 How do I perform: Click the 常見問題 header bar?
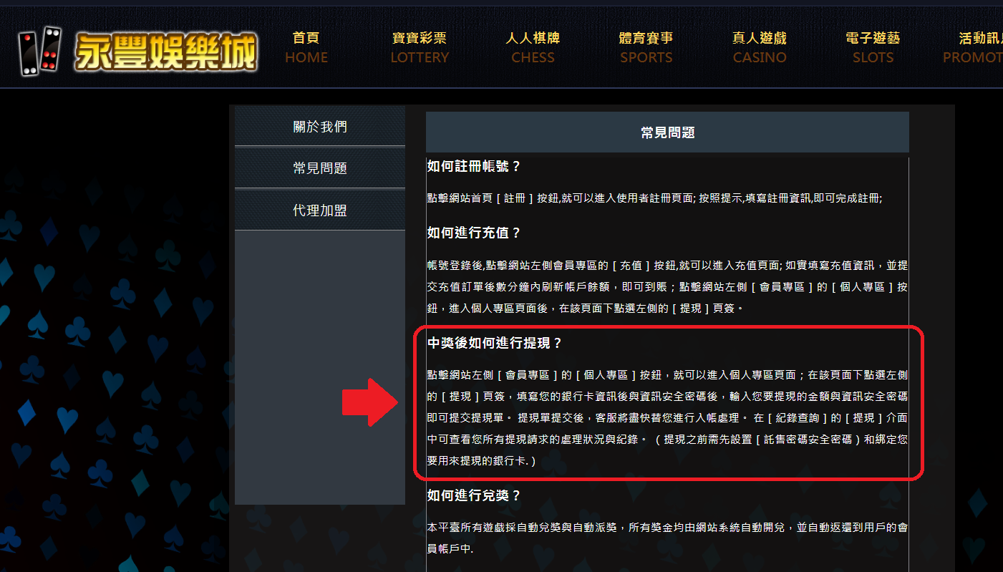point(667,132)
